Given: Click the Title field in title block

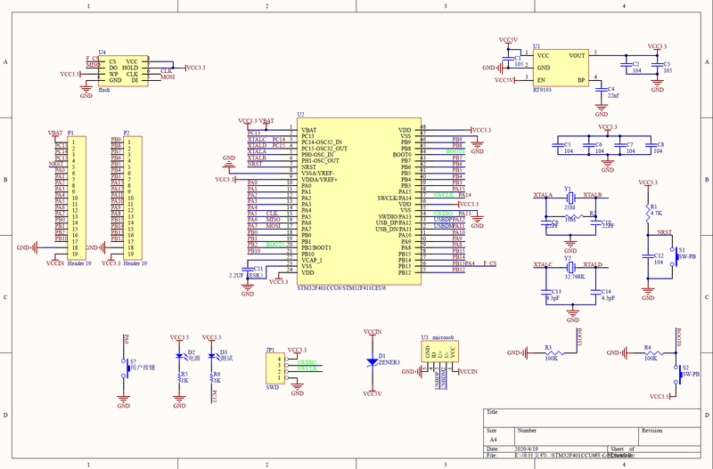Looking at the screenshot, I should pyautogui.click(x=592, y=418).
